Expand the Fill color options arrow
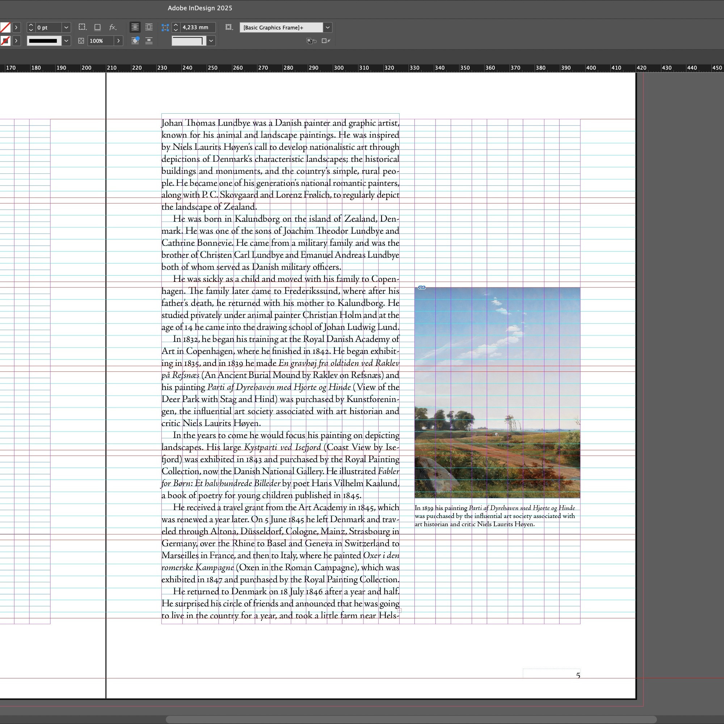The height and width of the screenshot is (724, 724). pyautogui.click(x=16, y=28)
